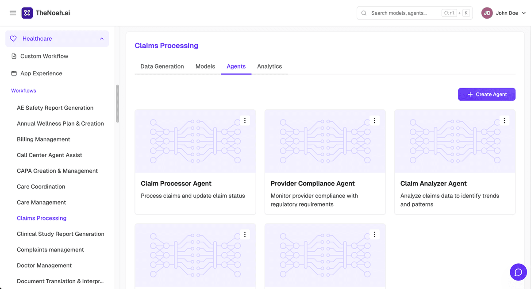Click the TheNoah.ai logo icon

coord(27,13)
